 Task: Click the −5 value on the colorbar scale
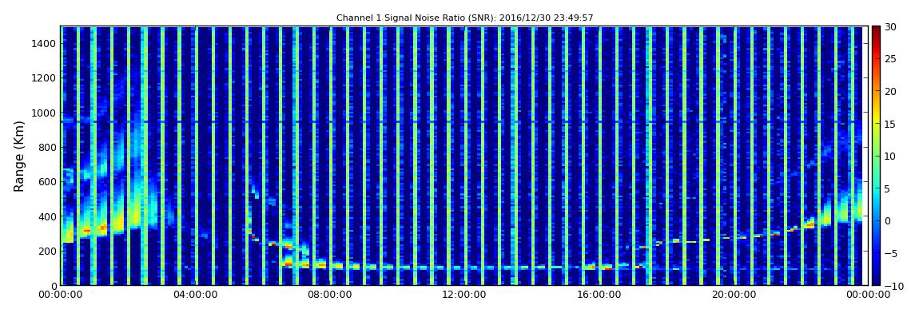coord(891,253)
